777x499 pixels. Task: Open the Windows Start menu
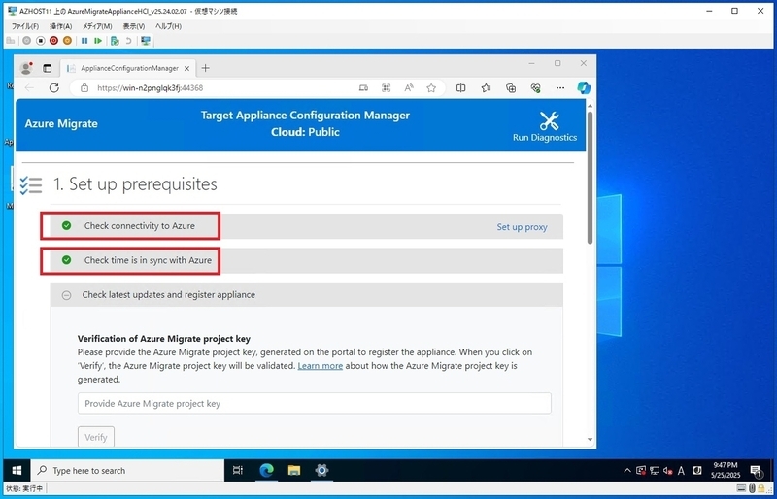17,470
